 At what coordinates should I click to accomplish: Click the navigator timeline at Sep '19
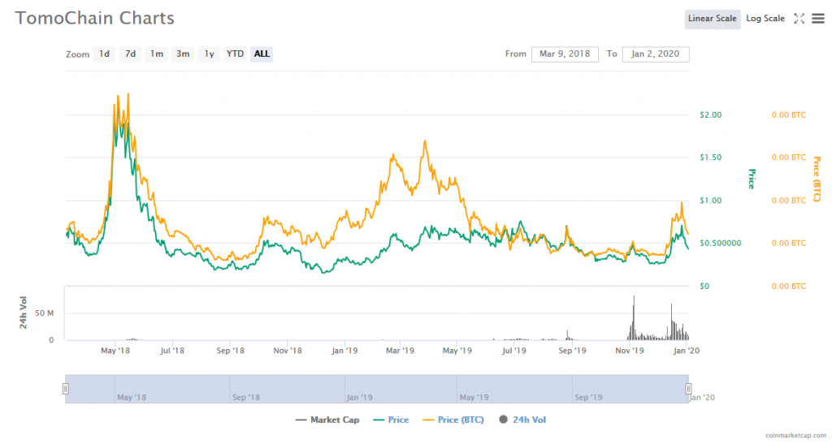(x=588, y=398)
